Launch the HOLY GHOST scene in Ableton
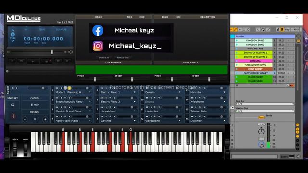This screenshot has height=173, width=308. (237, 69)
